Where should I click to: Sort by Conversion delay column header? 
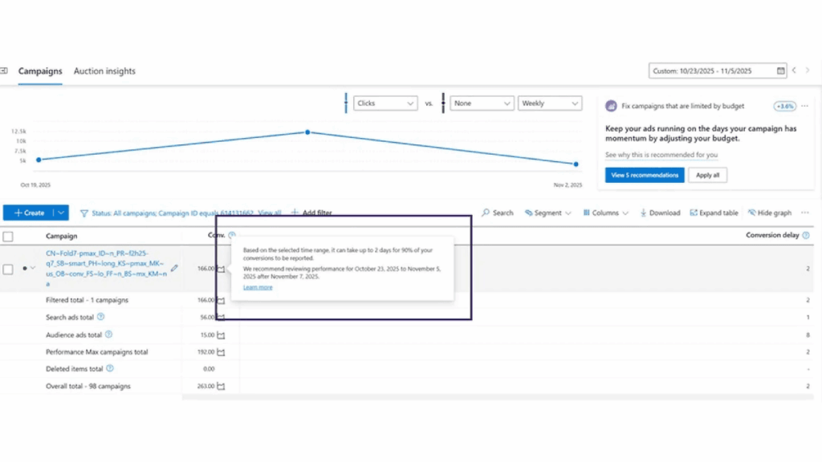click(772, 235)
